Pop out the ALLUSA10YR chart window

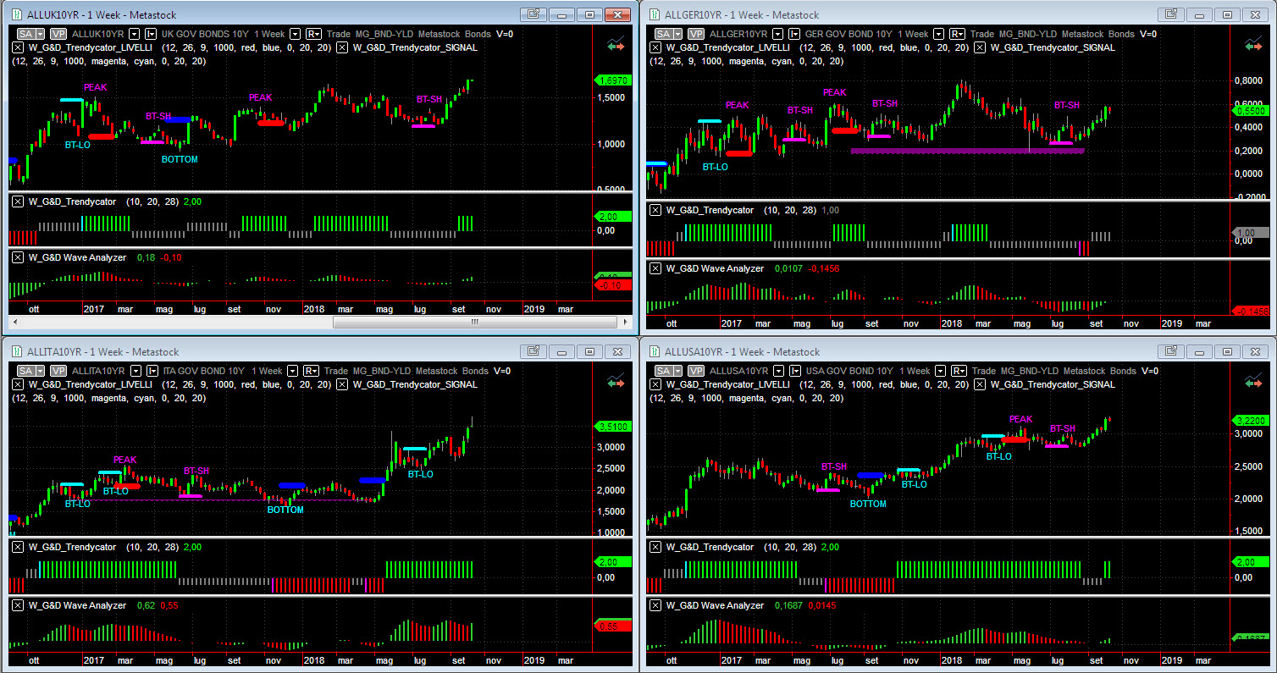point(1171,351)
